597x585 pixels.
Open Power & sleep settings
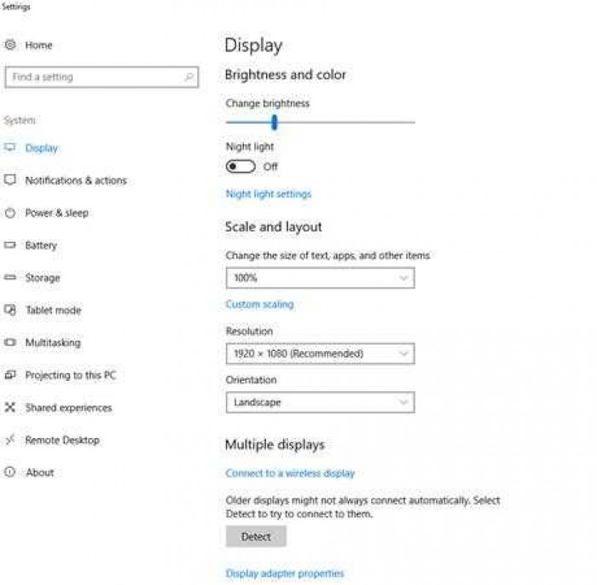[x=57, y=213]
